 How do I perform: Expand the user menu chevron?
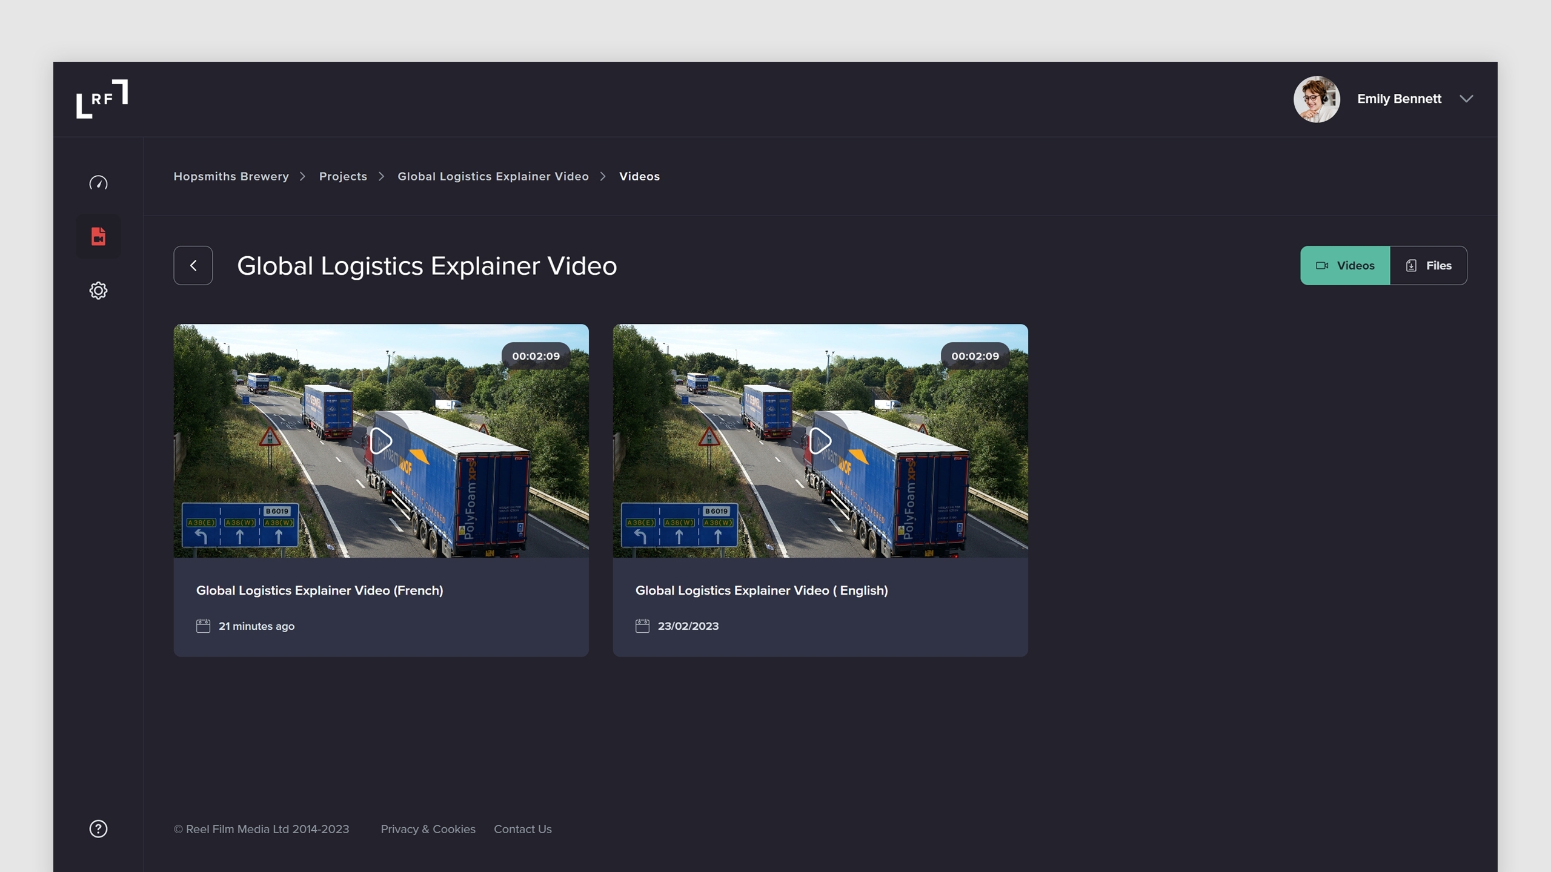click(x=1466, y=99)
